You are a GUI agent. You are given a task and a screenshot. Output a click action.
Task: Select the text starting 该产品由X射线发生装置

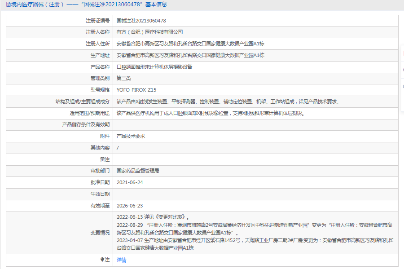[x=228, y=101]
